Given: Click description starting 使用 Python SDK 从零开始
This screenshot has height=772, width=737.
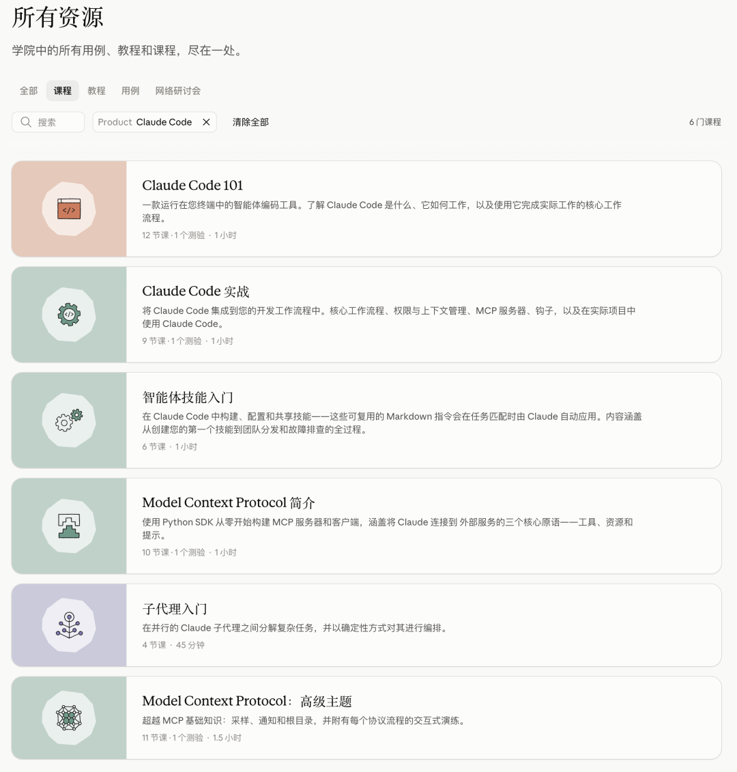Looking at the screenshot, I should [x=388, y=528].
